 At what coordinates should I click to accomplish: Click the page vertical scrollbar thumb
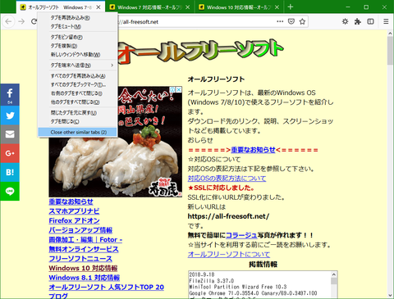tap(390, 51)
